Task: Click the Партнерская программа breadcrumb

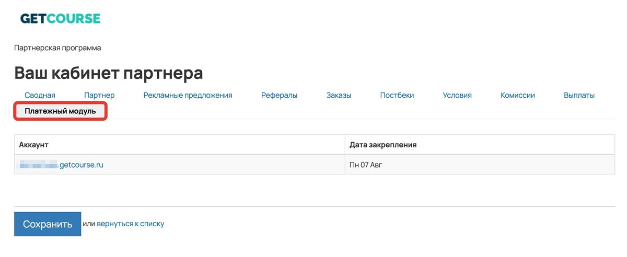Action: 57,48
